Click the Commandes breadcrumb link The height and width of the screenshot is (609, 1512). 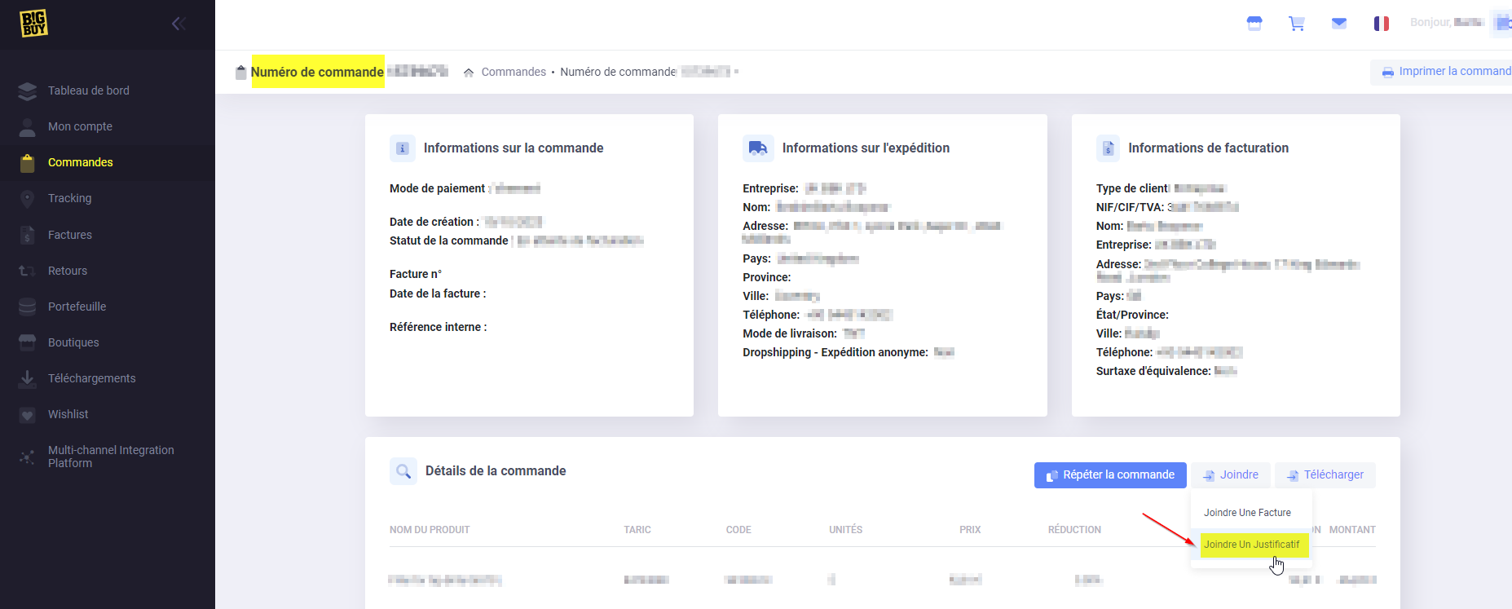pyautogui.click(x=514, y=72)
